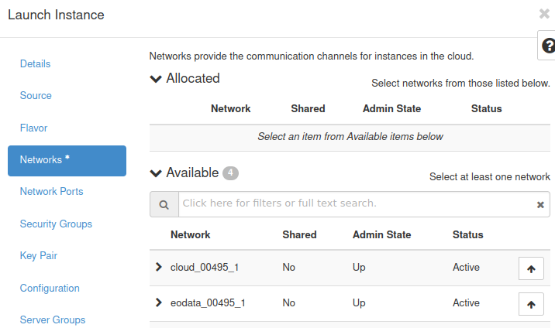Open the Details step

[x=36, y=63]
